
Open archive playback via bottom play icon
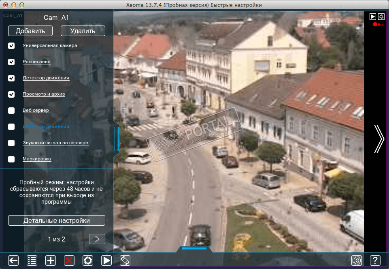106,260
